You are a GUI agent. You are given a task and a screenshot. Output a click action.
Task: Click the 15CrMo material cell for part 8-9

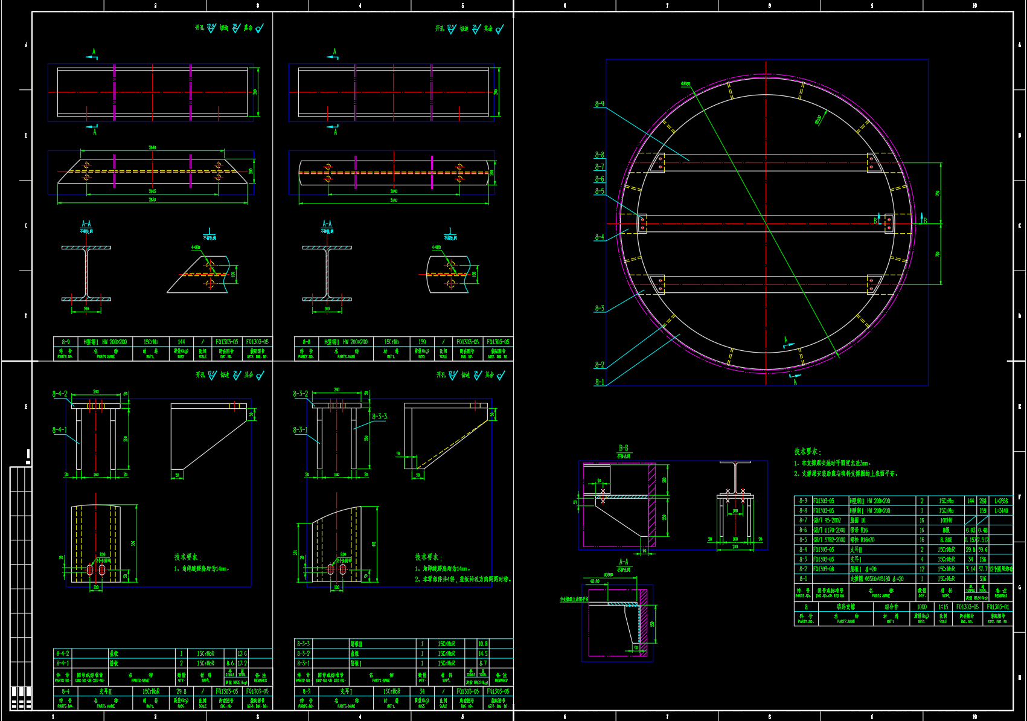coord(151,342)
